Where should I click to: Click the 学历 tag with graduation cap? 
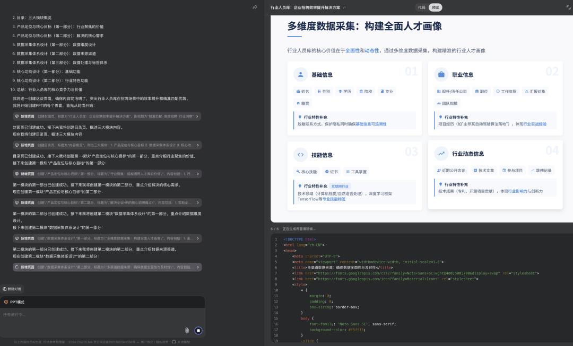345,92
